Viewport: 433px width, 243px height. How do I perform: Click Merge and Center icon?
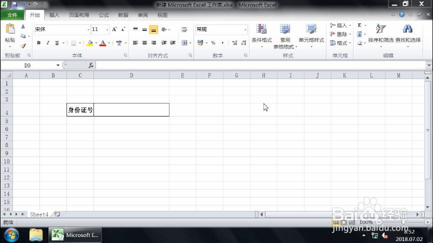(x=184, y=43)
